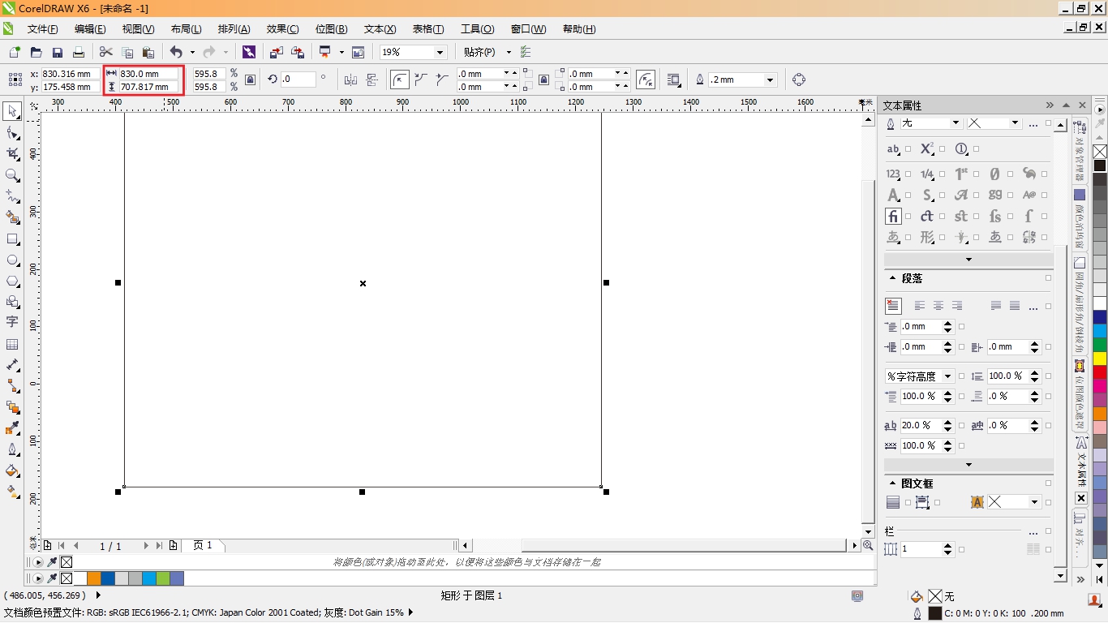
Task: Check the box next to paragraph 段落 header
Action: pyautogui.click(x=1048, y=278)
